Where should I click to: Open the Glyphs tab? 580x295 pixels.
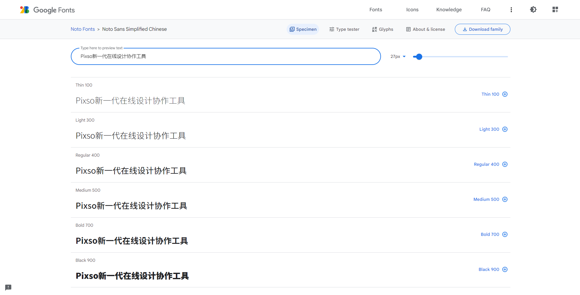coord(382,29)
